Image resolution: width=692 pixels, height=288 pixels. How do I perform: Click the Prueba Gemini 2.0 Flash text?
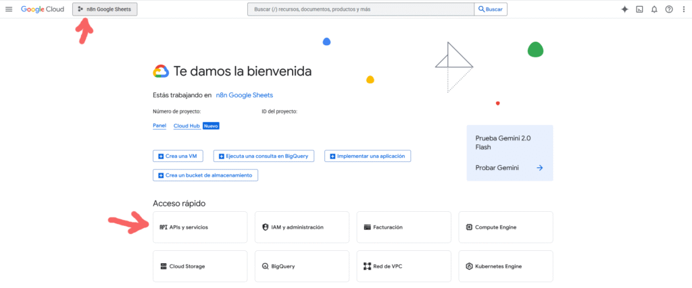(503, 142)
